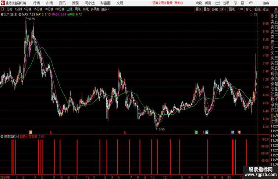The image size is (278, 179).
Task: Click the 趋势上穿底部 indicator name
Action: tap(29, 137)
